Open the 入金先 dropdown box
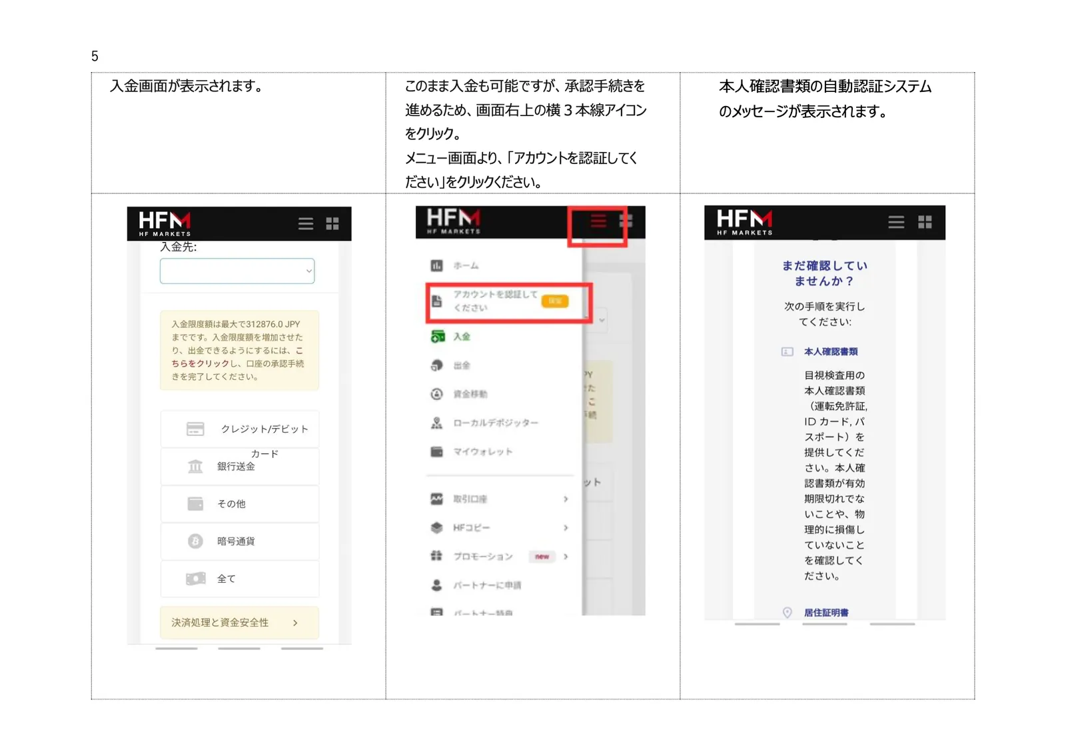The image size is (1066, 754). (x=237, y=271)
